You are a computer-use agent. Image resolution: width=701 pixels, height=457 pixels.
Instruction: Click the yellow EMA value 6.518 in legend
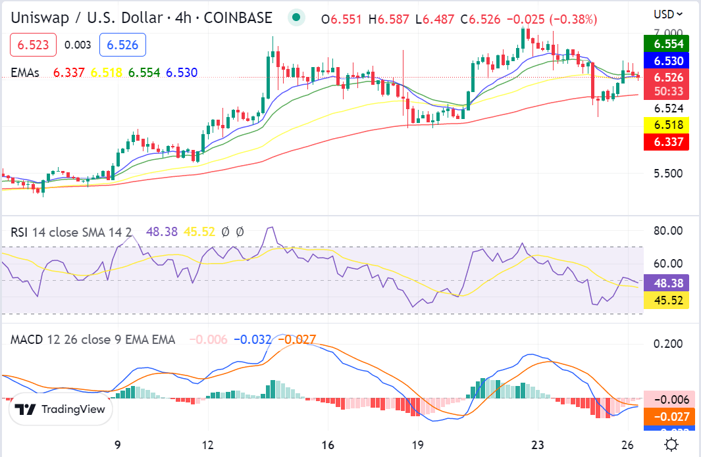[107, 72]
